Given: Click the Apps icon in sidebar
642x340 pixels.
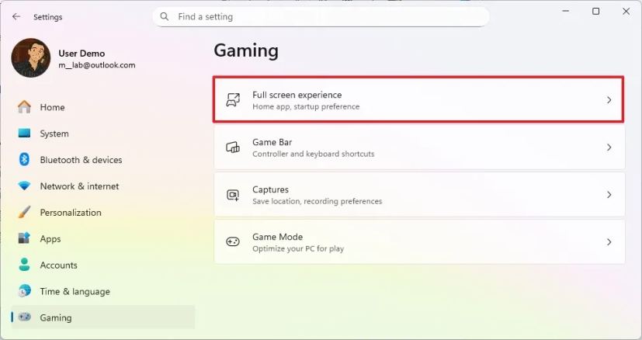Looking at the screenshot, I should (24, 238).
